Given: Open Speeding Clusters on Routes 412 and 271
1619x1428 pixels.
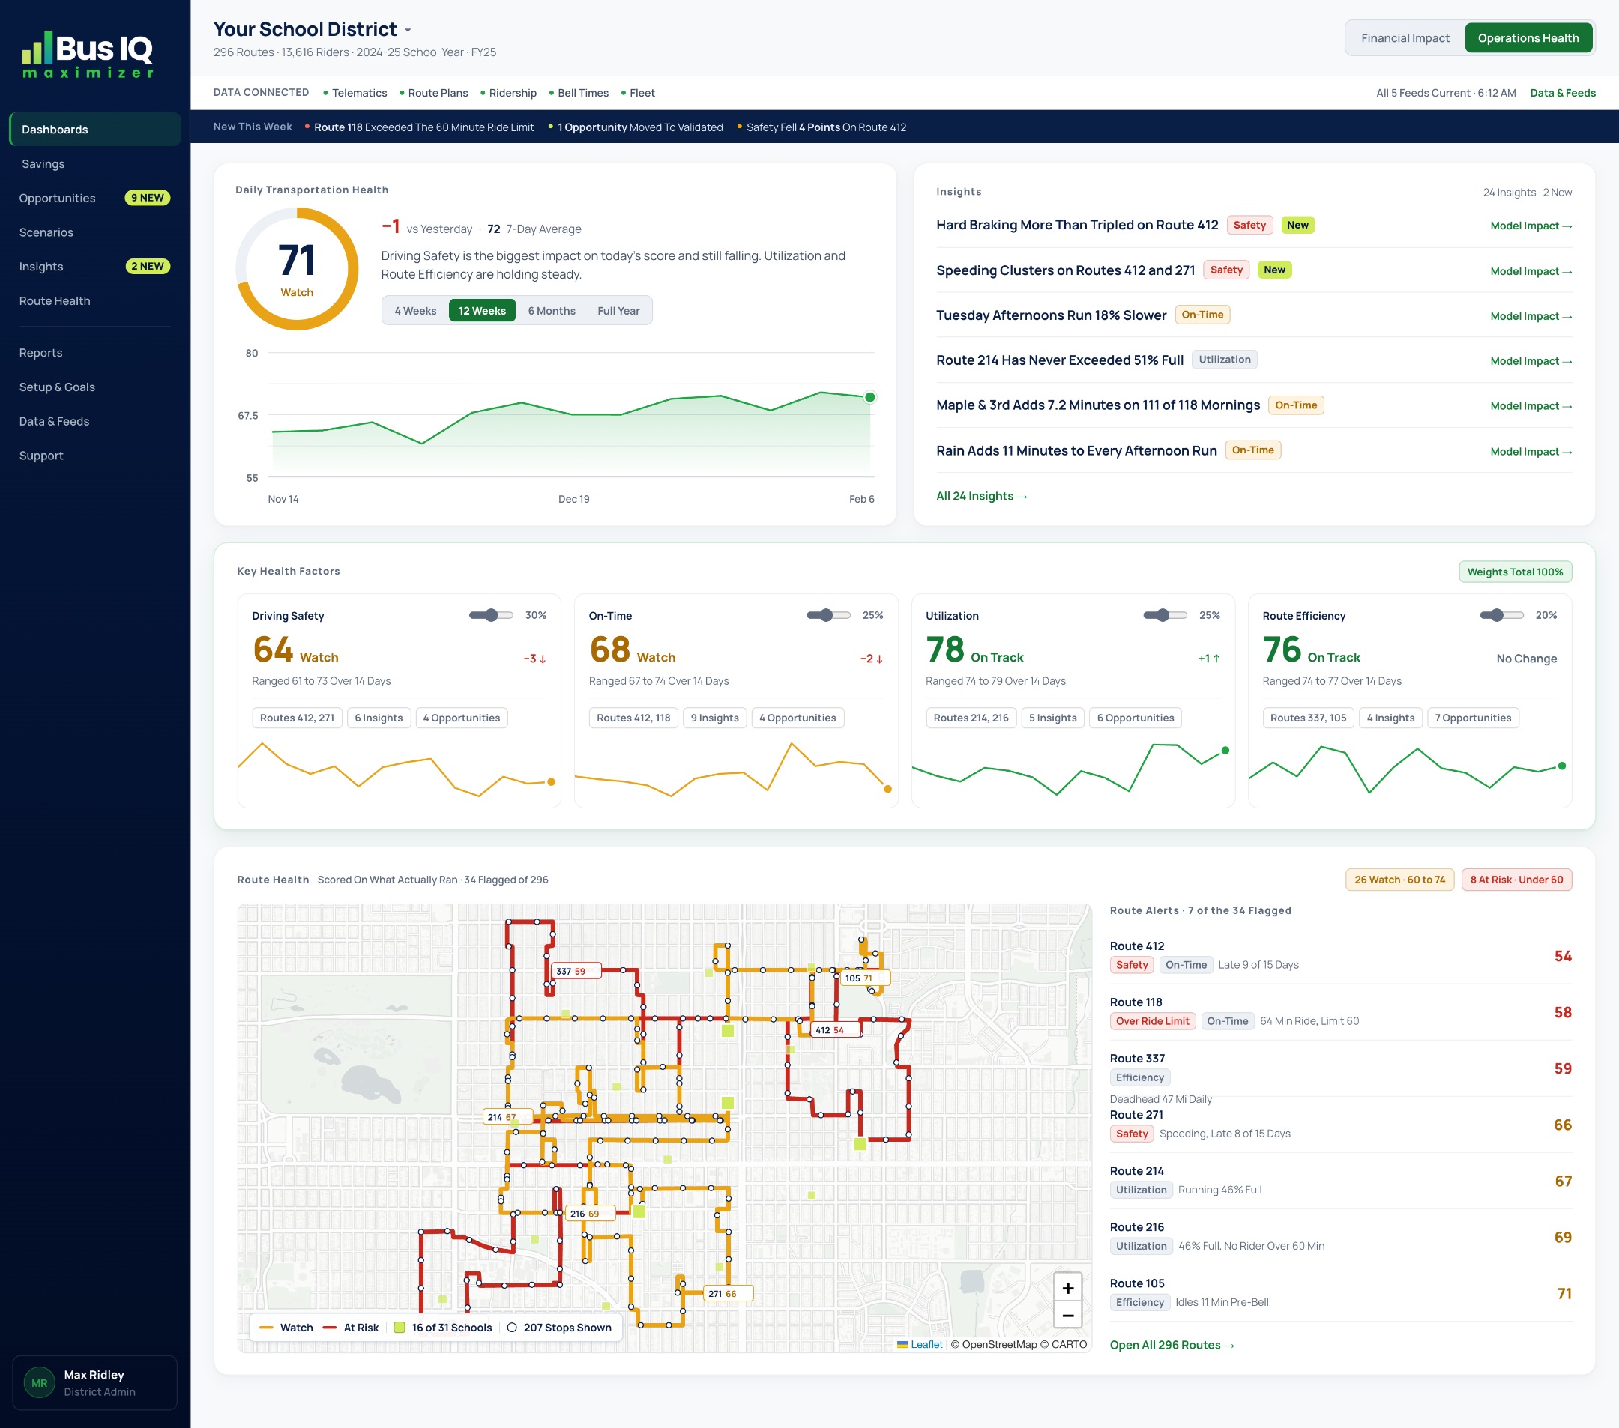Looking at the screenshot, I should tap(1064, 270).
